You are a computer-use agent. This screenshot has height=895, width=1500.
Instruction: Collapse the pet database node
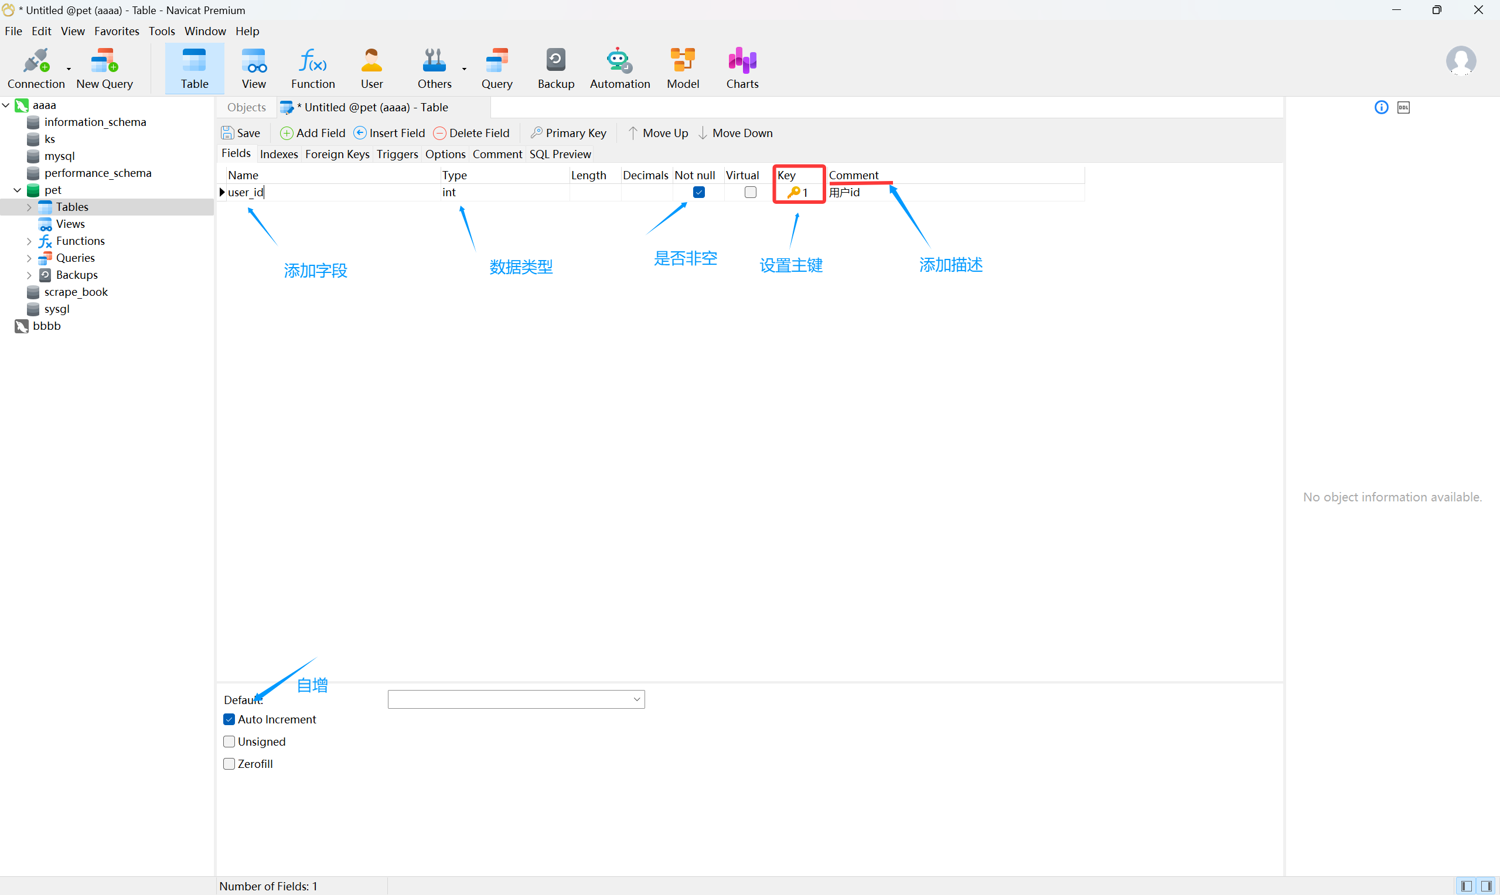tap(18, 190)
